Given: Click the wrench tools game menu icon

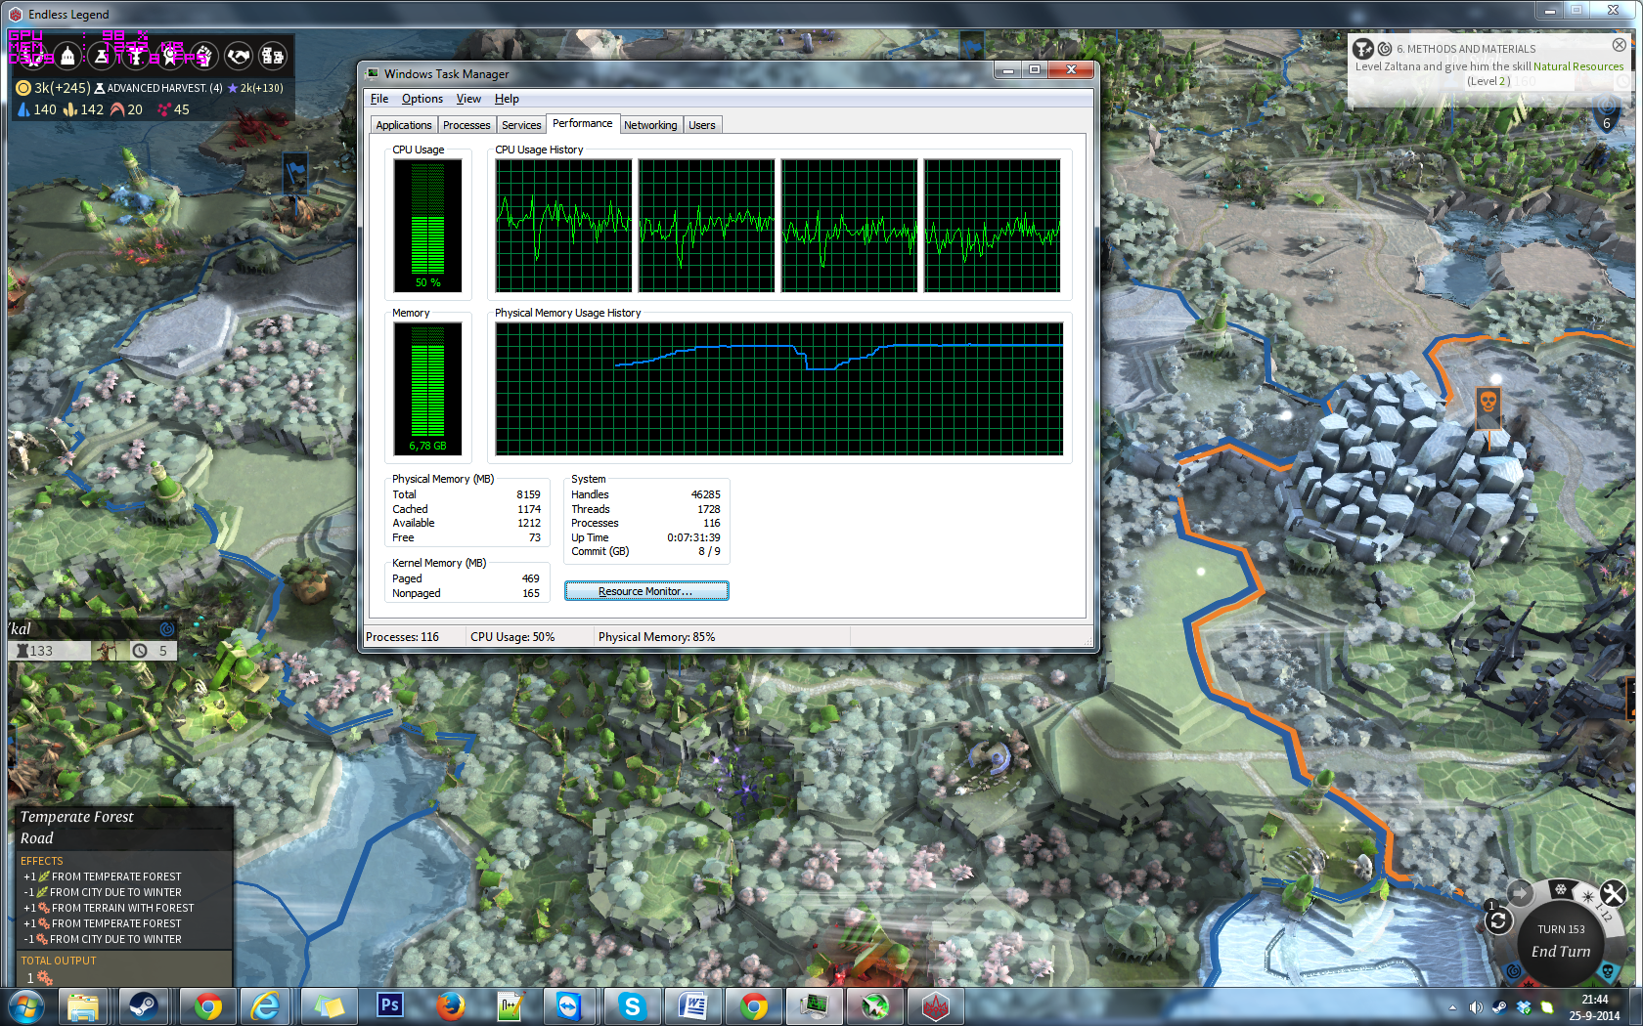Looking at the screenshot, I should (x=1614, y=893).
